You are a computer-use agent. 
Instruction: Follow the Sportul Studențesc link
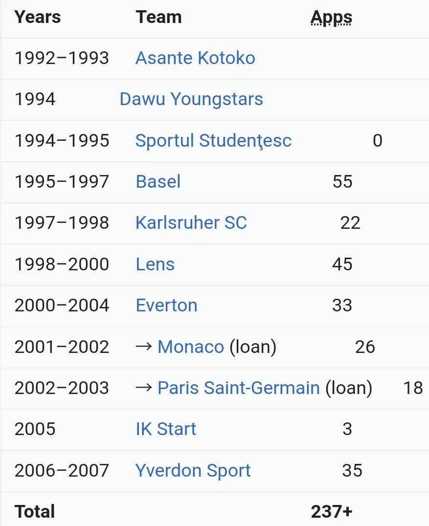[x=213, y=141]
